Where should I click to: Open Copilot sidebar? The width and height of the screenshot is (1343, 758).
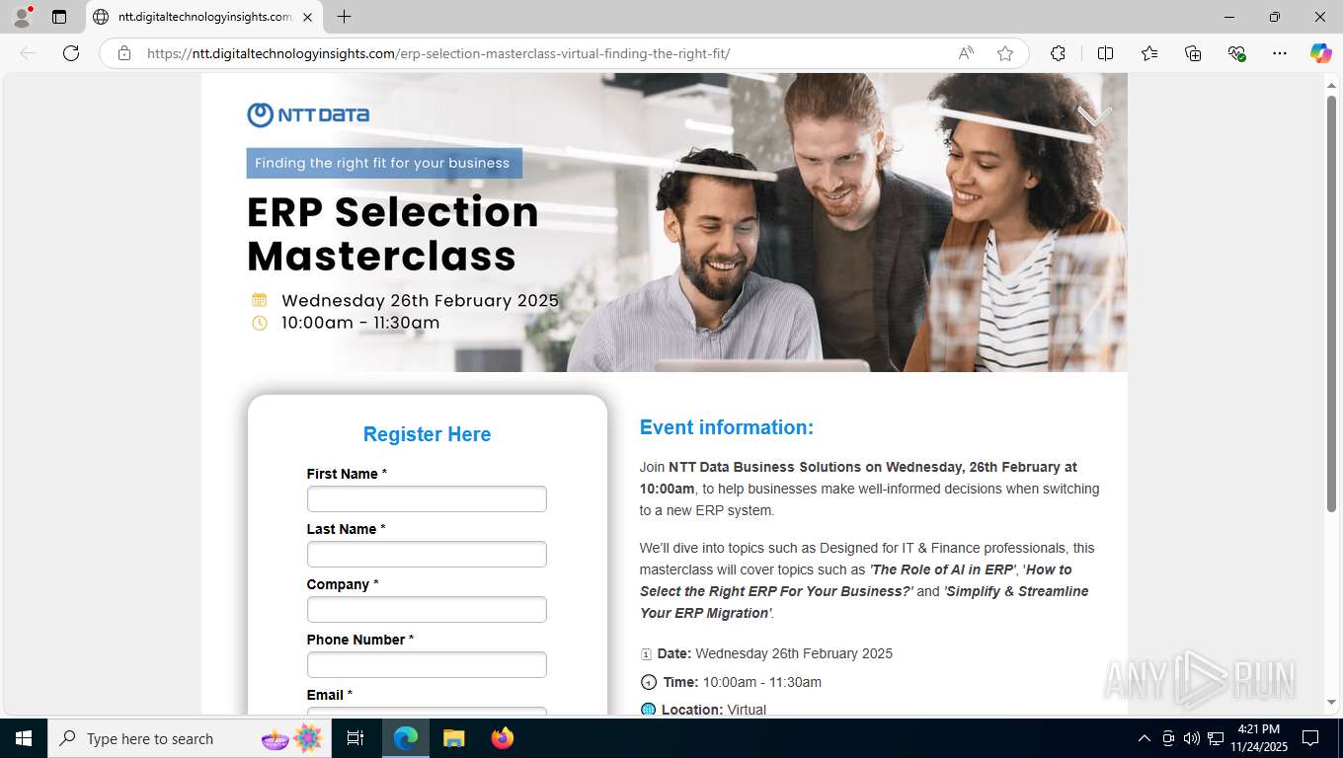pos(1320,53)
